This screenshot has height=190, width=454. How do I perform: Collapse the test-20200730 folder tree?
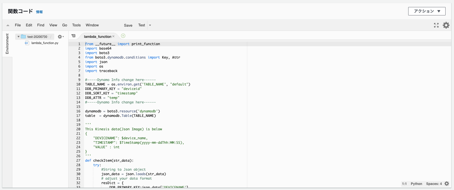point(19,37)
